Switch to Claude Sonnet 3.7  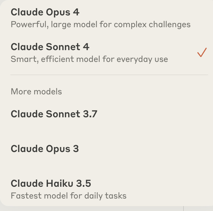point(106,114)
